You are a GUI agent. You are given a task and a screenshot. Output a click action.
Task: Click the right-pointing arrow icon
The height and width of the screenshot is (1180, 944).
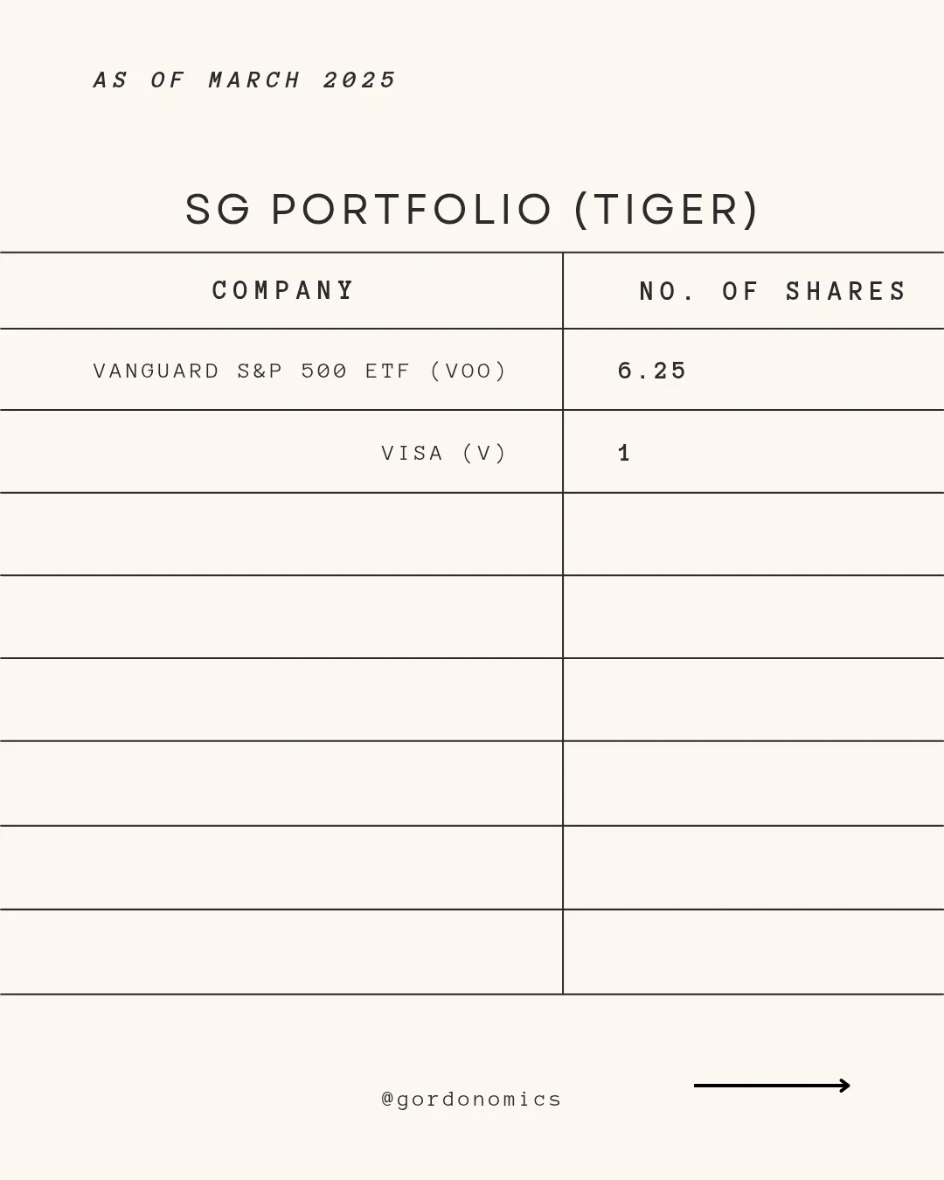tap(771, 1086)
